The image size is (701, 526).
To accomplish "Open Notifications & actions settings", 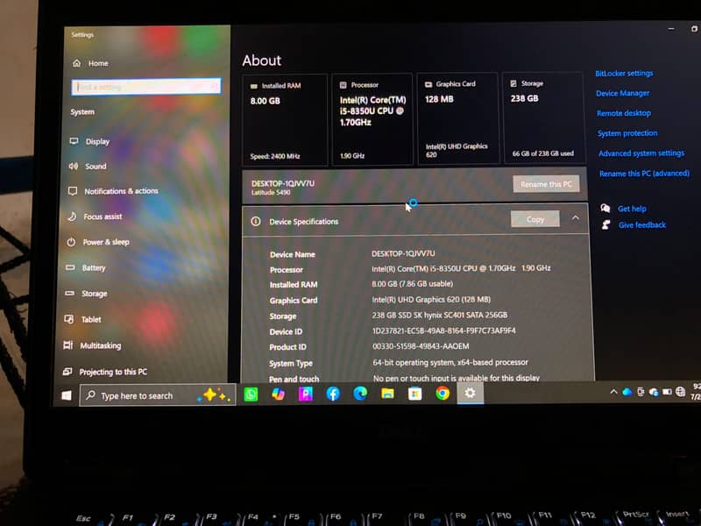I will [113, 191].
